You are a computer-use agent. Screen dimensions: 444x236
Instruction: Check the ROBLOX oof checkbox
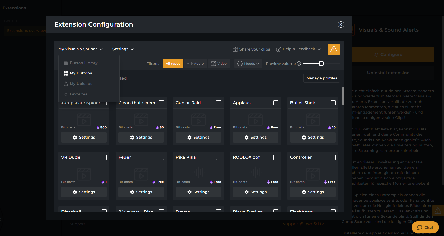(x=276, y=157)
